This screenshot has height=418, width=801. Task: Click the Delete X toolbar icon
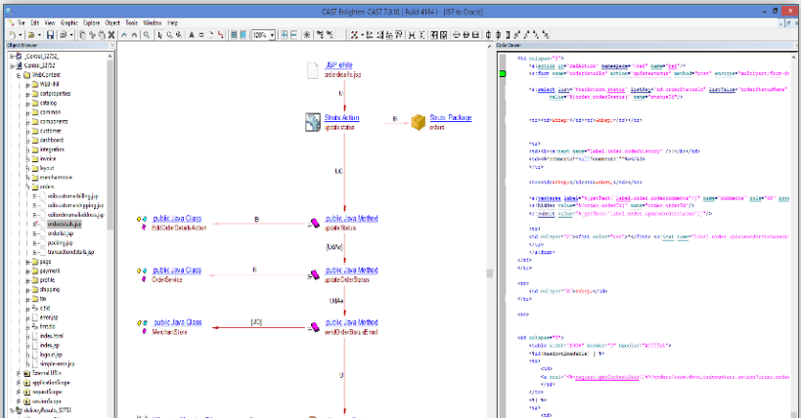coord(111,35)
